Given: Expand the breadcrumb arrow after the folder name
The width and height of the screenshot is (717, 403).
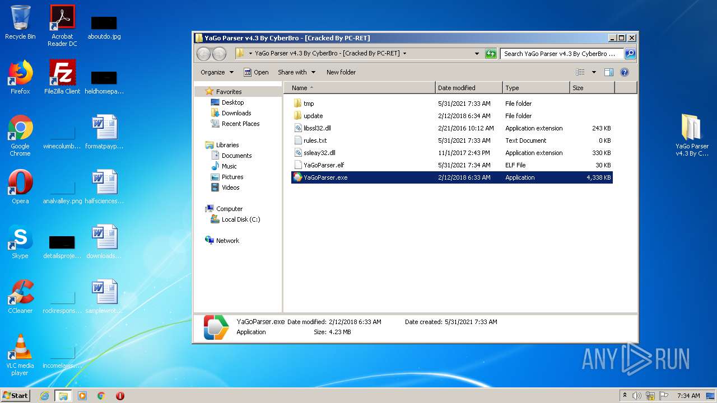Looking at the screenshot, I should pyautogui.click(x=404, y=54).
